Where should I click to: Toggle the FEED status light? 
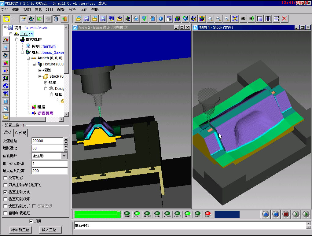tap(187, 214)
